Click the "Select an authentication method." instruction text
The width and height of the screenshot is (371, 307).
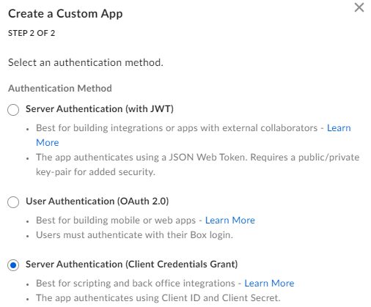point(86,63)
